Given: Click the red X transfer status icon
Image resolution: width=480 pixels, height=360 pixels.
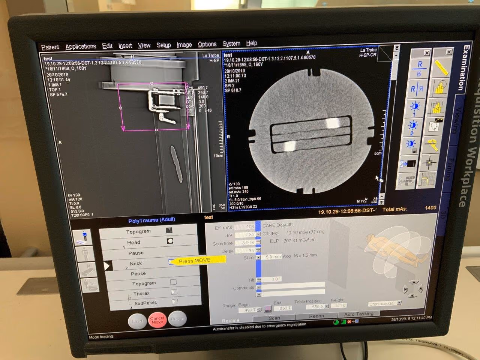Looking at the screenshot, I should [349, 322].
